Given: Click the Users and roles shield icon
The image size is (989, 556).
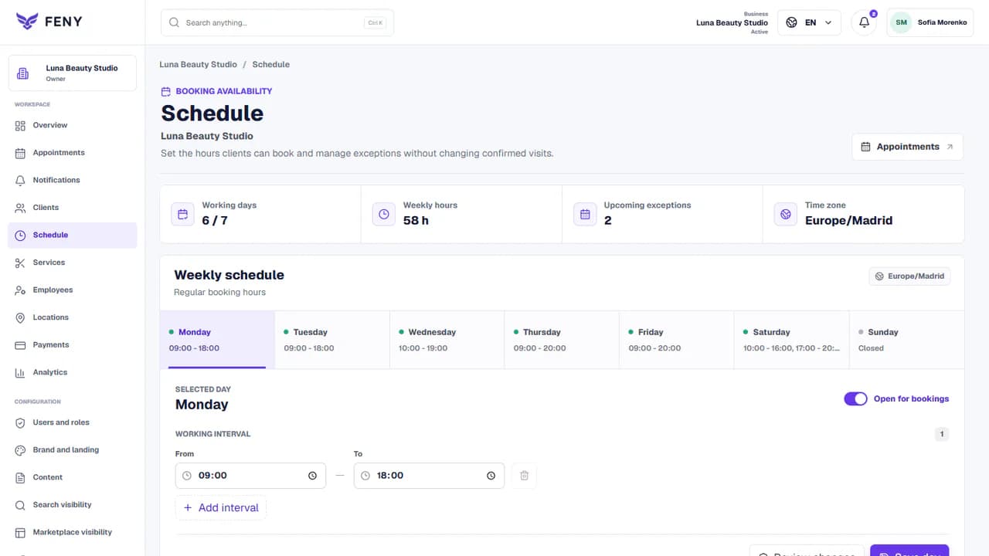Looking at the screenshot, I should [x=20, y=422].
